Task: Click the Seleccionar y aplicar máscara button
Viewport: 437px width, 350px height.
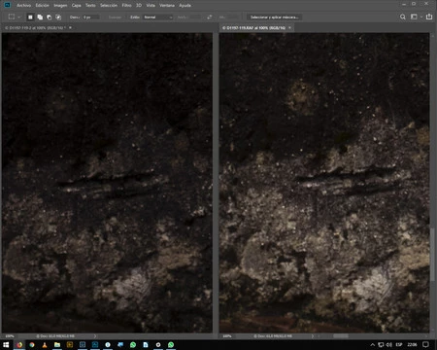Action: click(274, 17)
